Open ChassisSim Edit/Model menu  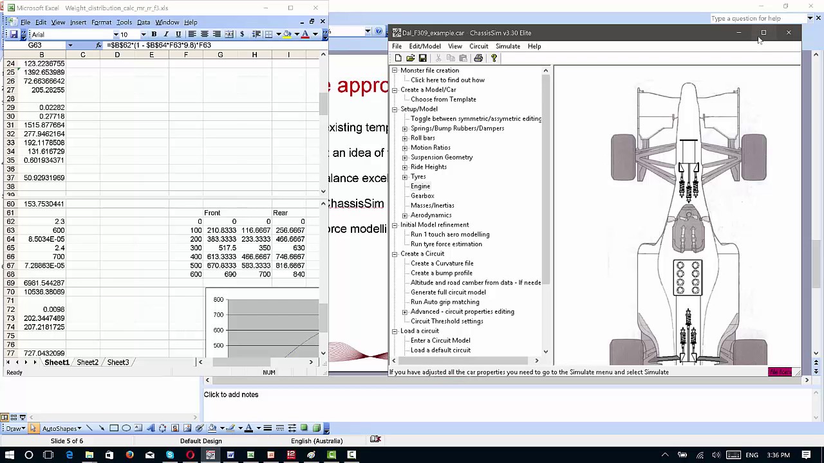pyautogui.click(x=425, y=46)
